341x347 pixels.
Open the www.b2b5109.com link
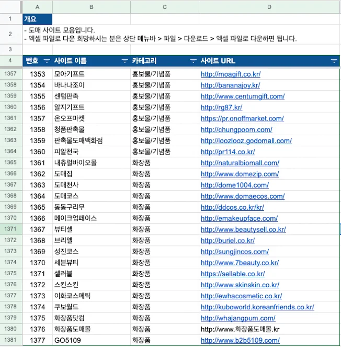[x=240, y=340]
